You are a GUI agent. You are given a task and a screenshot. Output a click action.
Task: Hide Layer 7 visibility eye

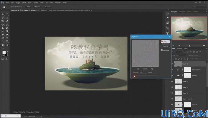[172, 105]
